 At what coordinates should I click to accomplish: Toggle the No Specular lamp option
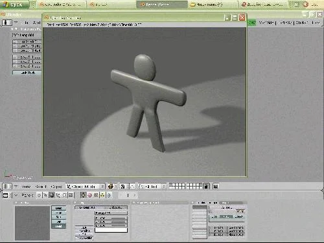[84, 238]
